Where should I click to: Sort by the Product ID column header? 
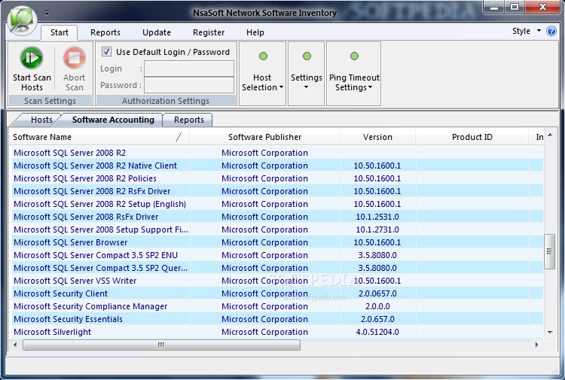point(472,137)
